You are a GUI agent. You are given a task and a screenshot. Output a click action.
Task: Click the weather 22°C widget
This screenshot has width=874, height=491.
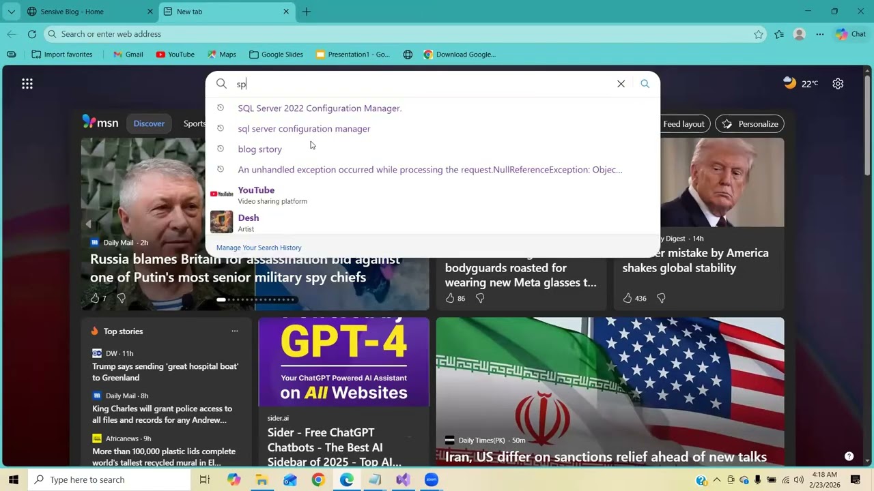point(800,83)
